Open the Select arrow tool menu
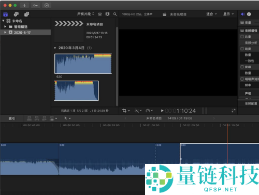This screenshot has width=259, height=195. click(x=67, y=118)
